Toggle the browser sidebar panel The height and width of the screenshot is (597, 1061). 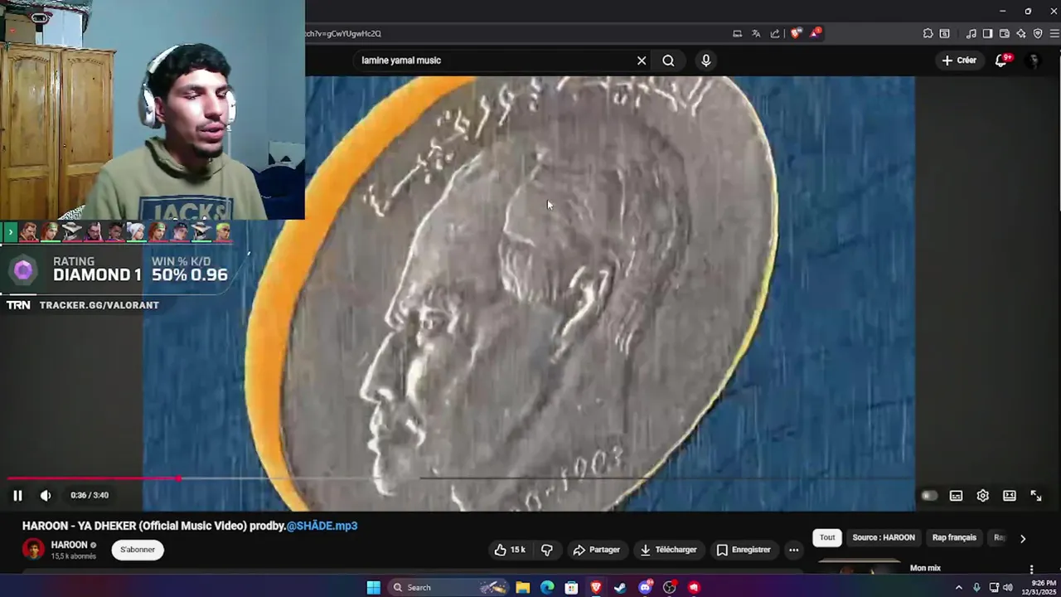pyautogui.click(x=987, y=34)
